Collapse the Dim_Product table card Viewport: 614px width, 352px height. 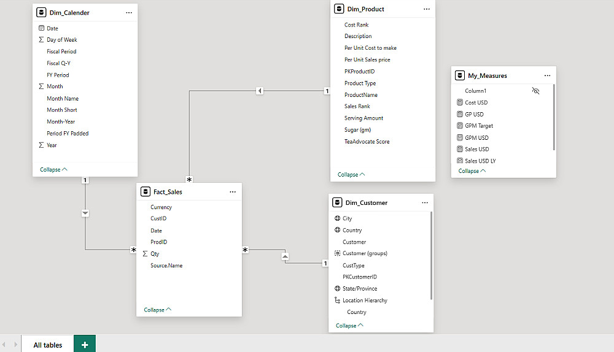[x=351, y=174]
